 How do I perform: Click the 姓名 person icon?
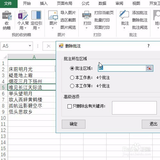(156, 15)
